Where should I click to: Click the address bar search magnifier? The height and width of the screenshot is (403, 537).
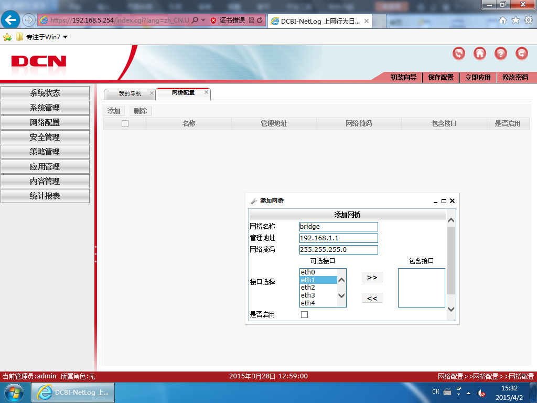[195, 20]
